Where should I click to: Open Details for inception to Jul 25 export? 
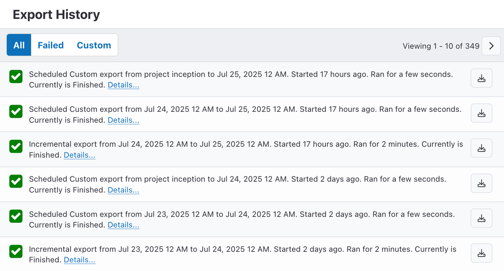tap(123, 85)
